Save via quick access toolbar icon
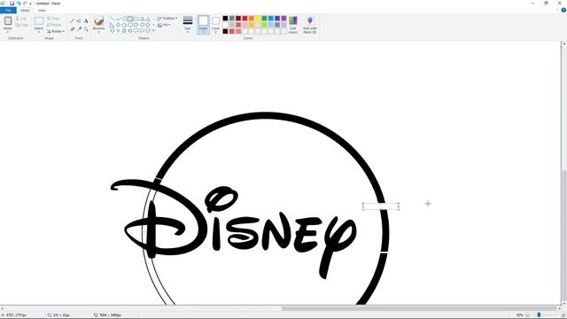 coord(12,4)
